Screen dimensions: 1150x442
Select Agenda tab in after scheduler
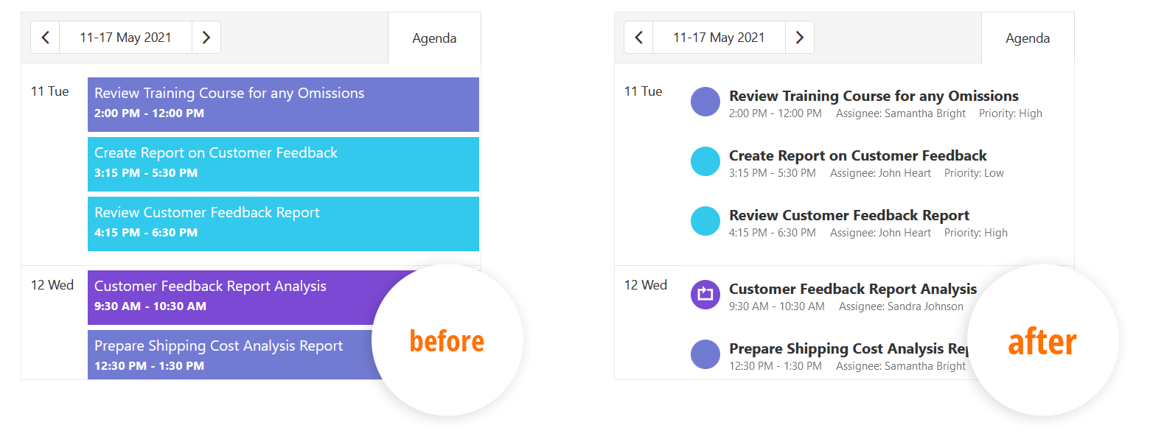[1028, 38]
